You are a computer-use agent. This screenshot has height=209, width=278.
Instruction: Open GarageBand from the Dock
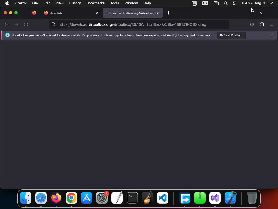coord(147,198)
